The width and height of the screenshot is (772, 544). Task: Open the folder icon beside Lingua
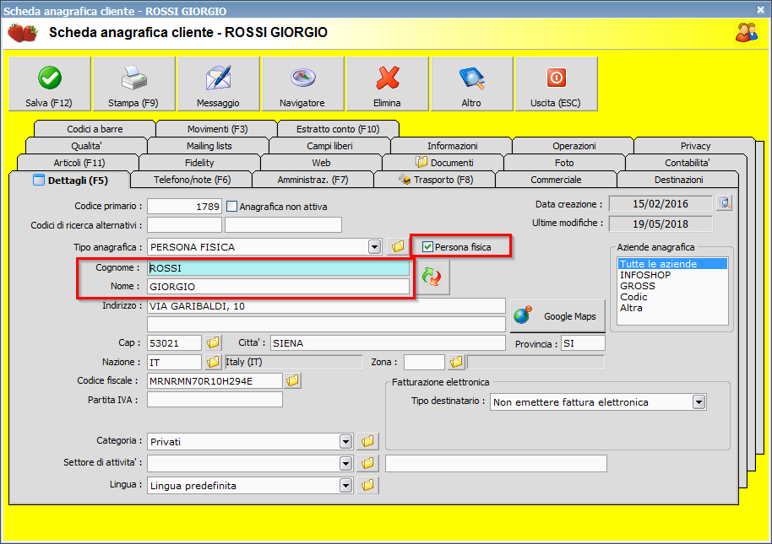[x=367, y=486]
